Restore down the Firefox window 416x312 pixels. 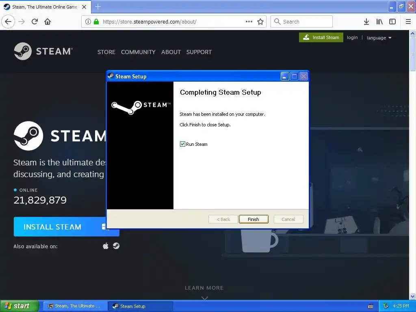click(401, 6)
